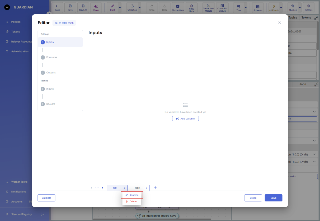Switch to Tab2
Image resolution: width=320 pixels, height=221 pixels.
[137, 188]
